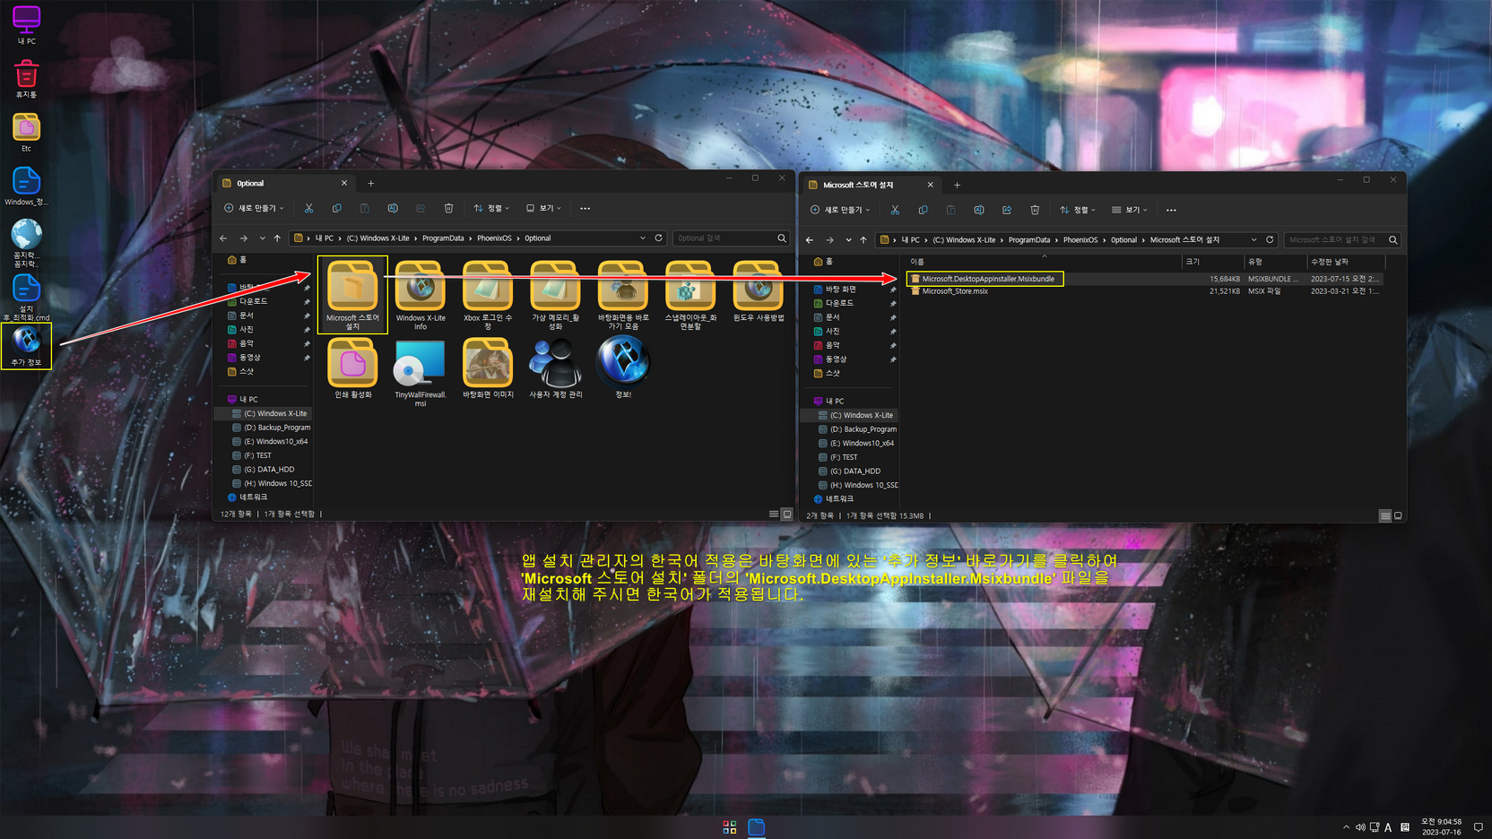Go back in Microsoft 스토어 설치 window
Image resolution: width=1492 pixels, height=839 pixels.
[x=810, y=240]
